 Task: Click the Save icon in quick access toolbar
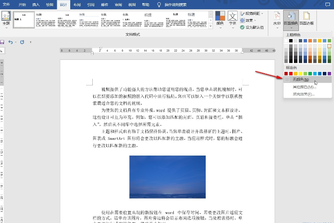[x=2, y=42]
